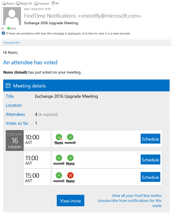This screenshot has height=214, width=171.
Task: Schedule the 15:00 AST meeting slot
Action: click(150, 177)
